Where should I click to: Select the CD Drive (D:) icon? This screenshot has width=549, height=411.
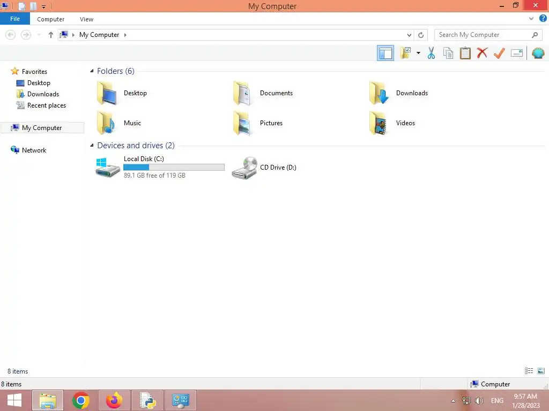coord(244,168)
